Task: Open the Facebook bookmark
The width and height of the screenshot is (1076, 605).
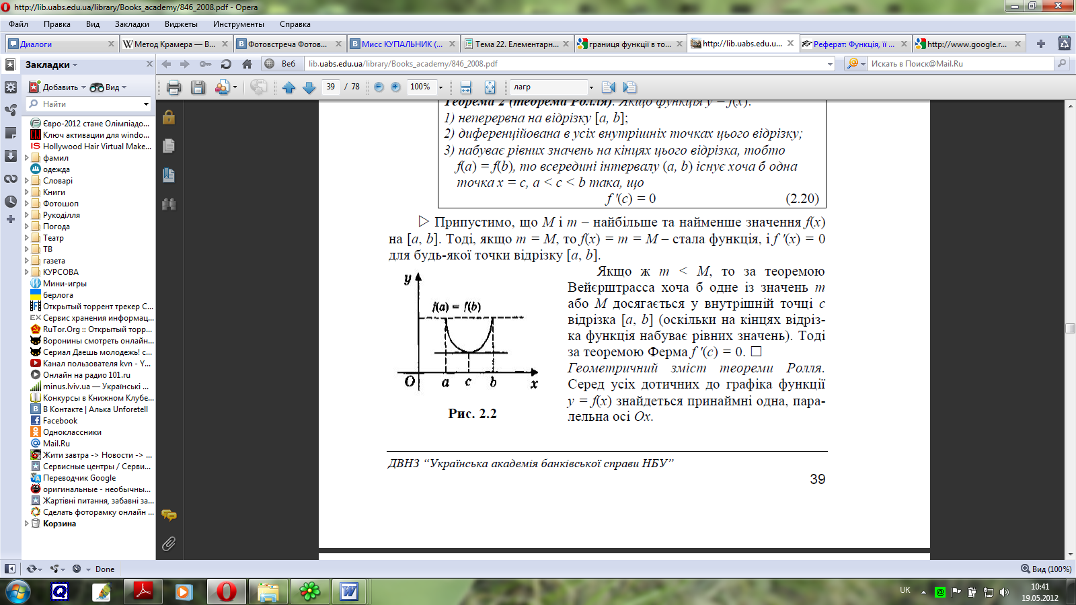Action: pyautogui.click(x=60, y=421)
